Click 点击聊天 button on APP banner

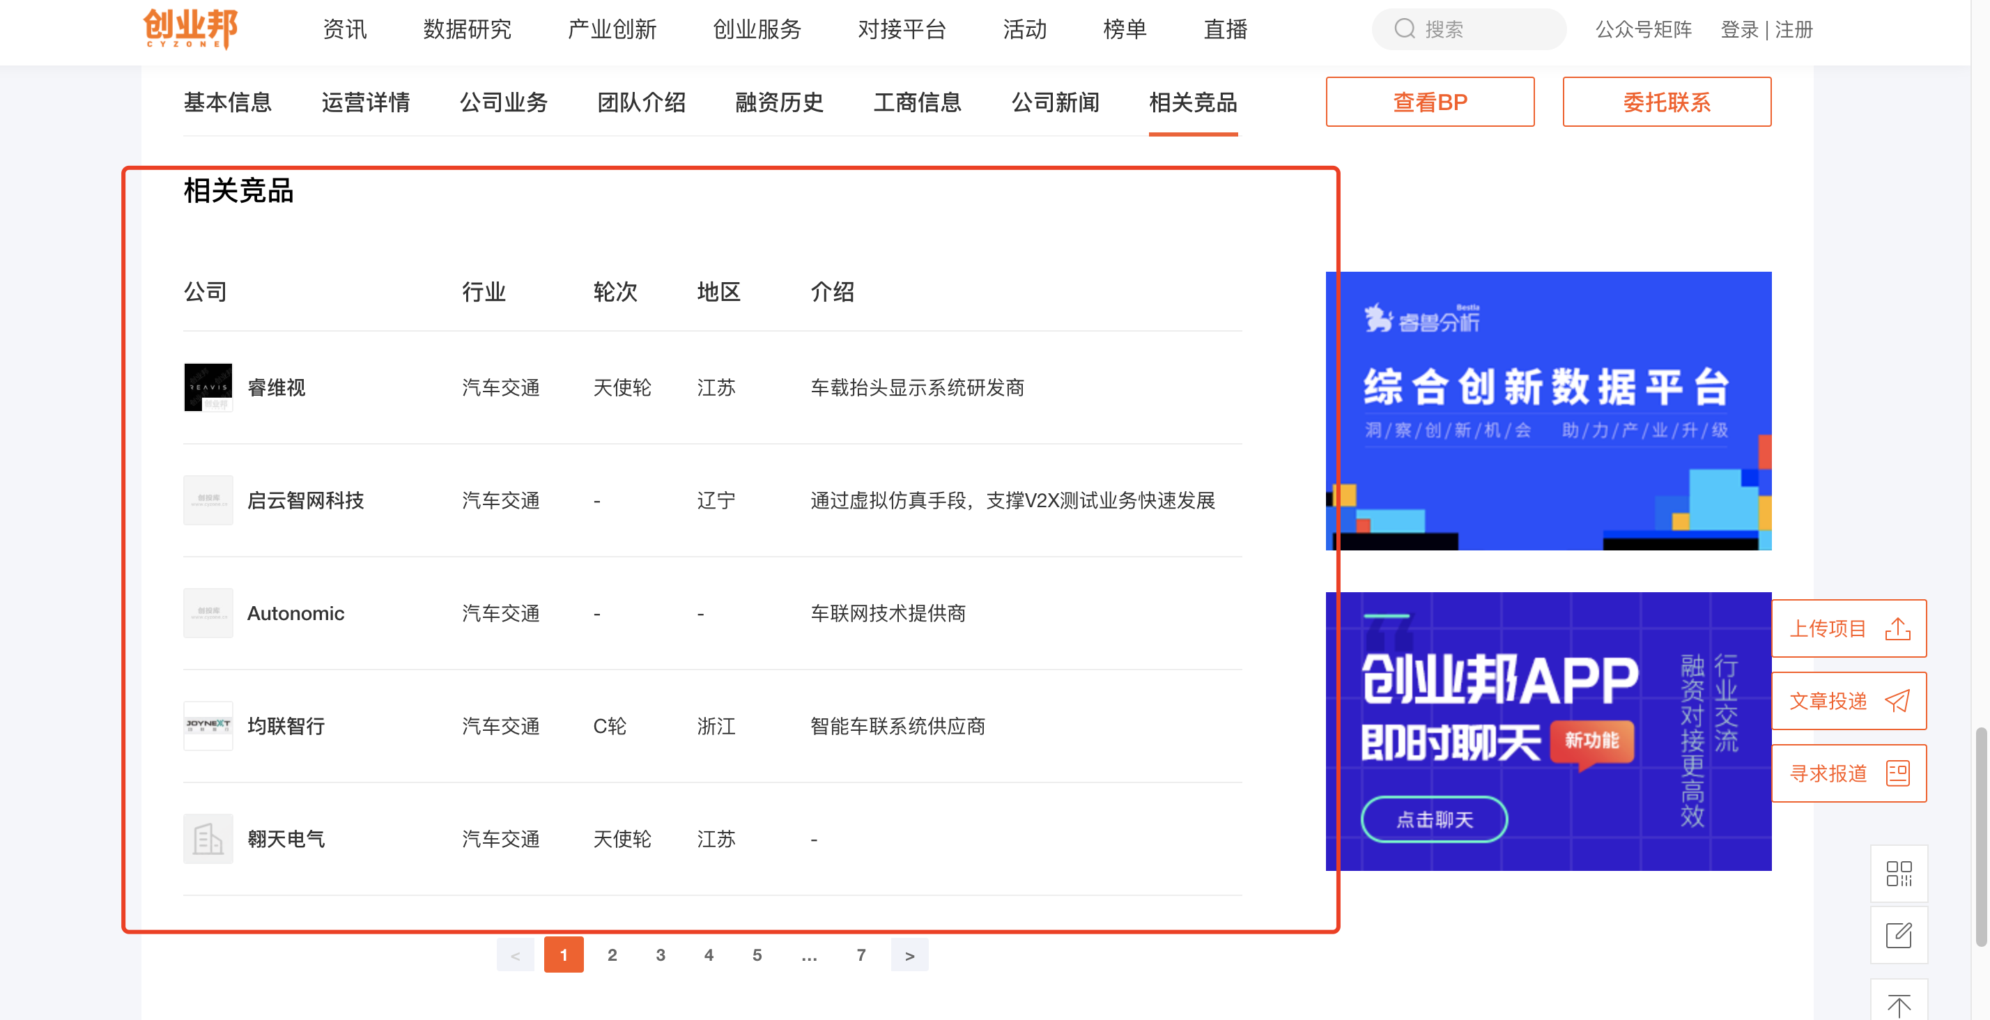point(1434,819)
